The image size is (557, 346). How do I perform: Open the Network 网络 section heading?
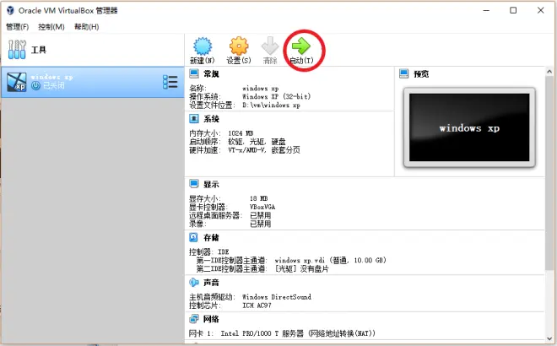tap(211, 319)
